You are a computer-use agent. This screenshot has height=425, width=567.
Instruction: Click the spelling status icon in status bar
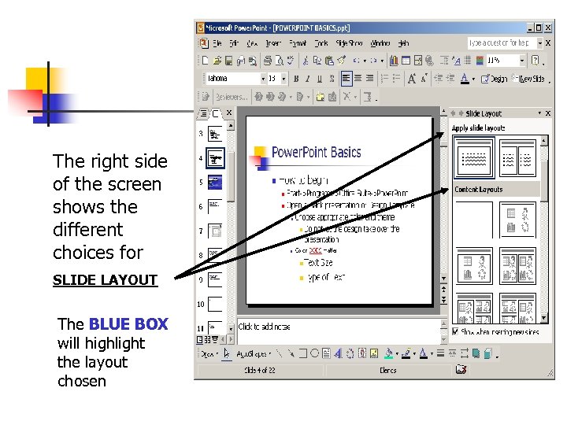[x=461, y=369]
